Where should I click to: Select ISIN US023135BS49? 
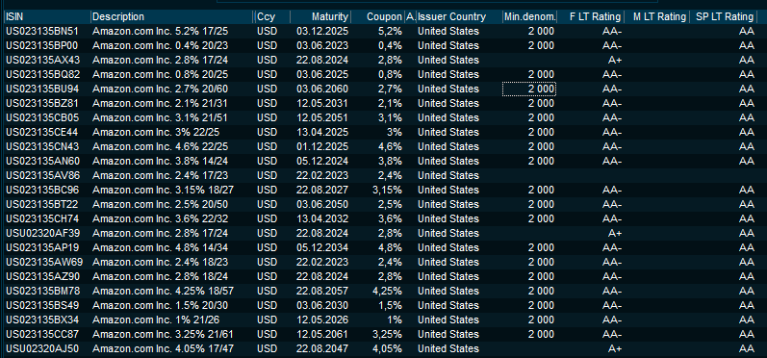(42, 305)
